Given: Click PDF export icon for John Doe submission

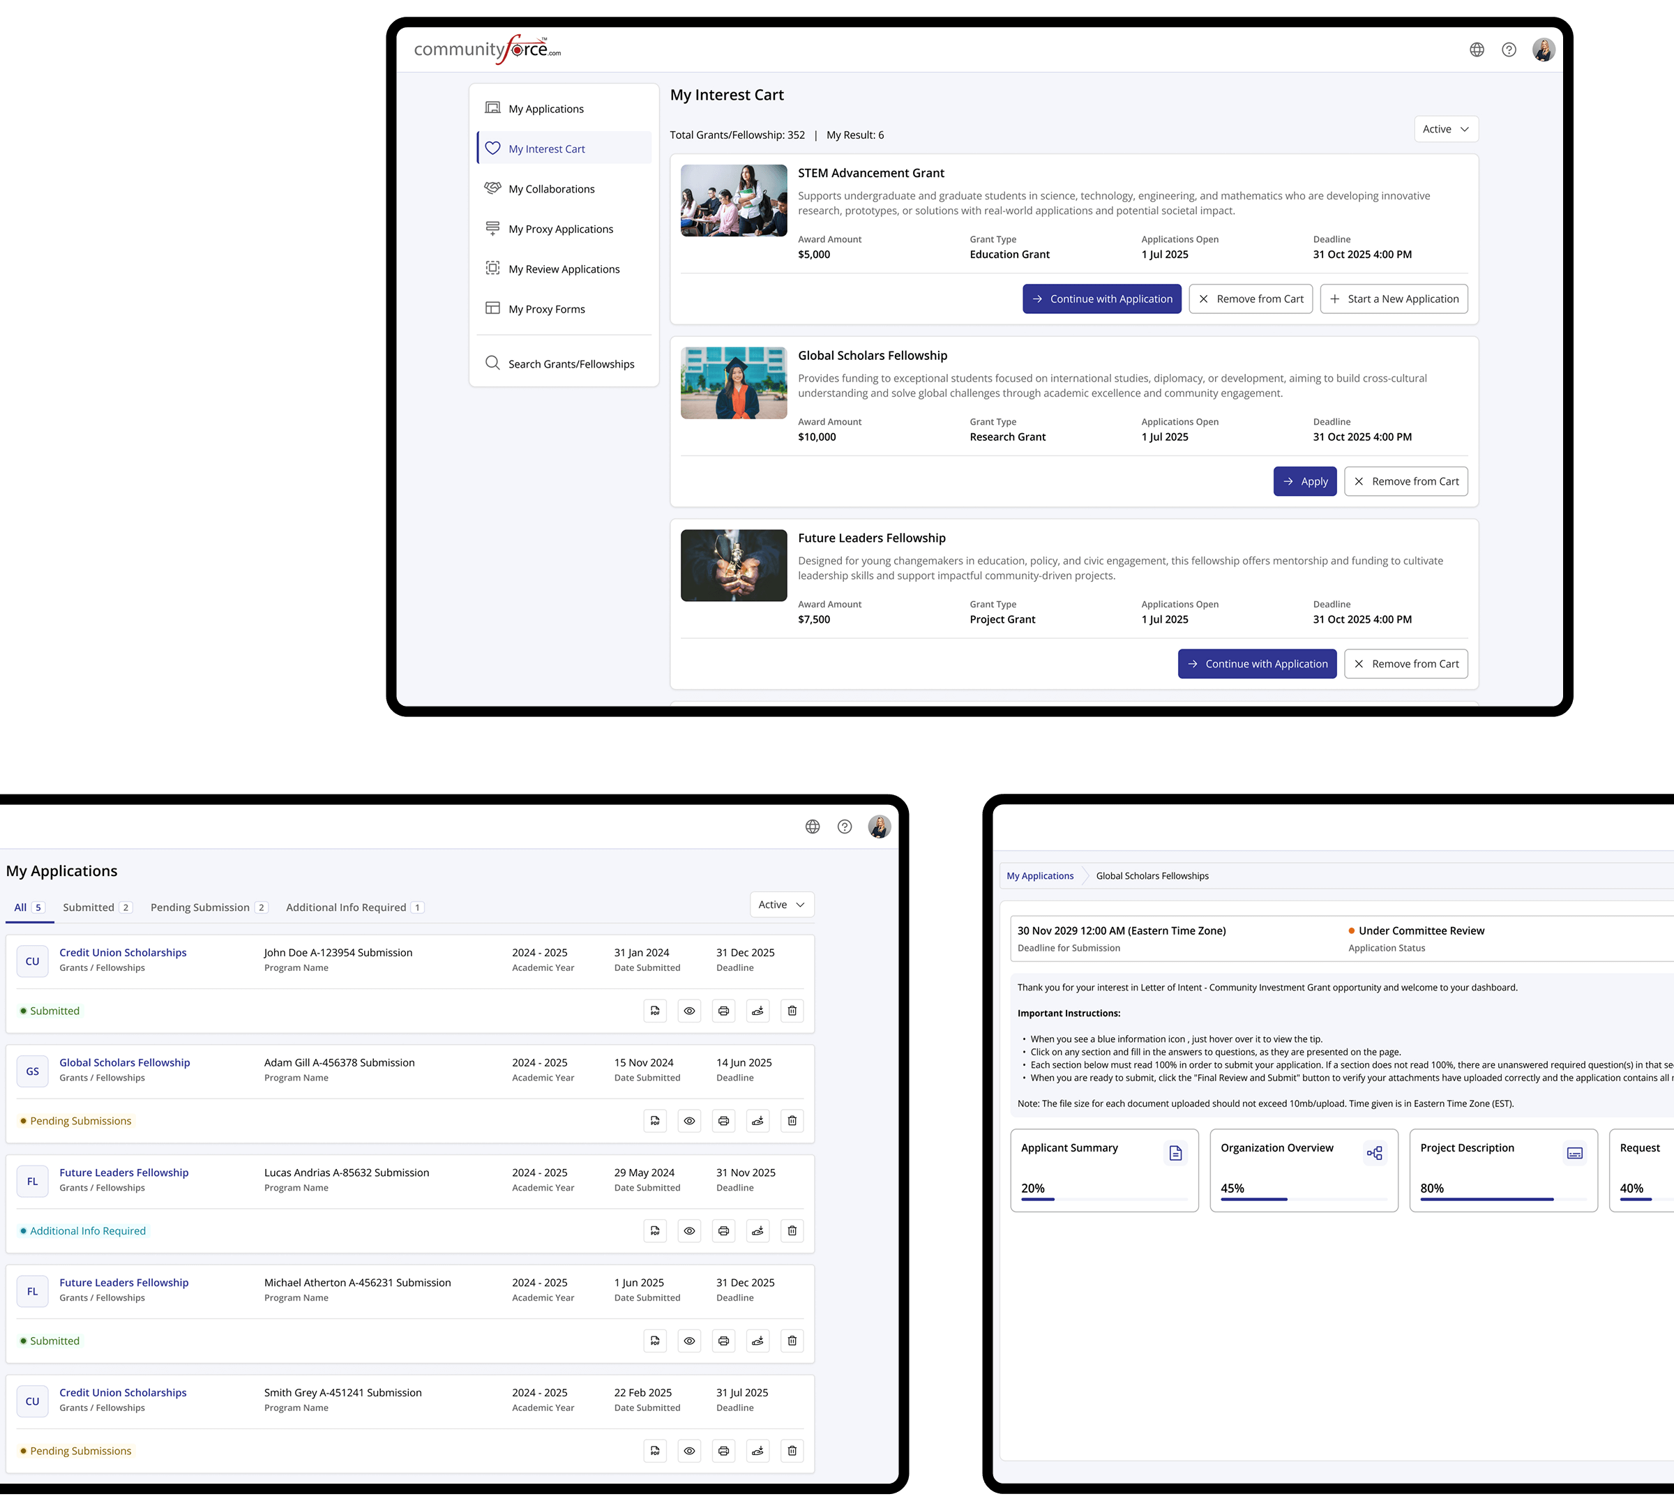Looking at the screenshot, I should click(655, 1011).
